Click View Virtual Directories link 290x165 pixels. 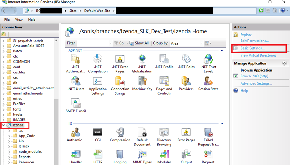(258, 55)
